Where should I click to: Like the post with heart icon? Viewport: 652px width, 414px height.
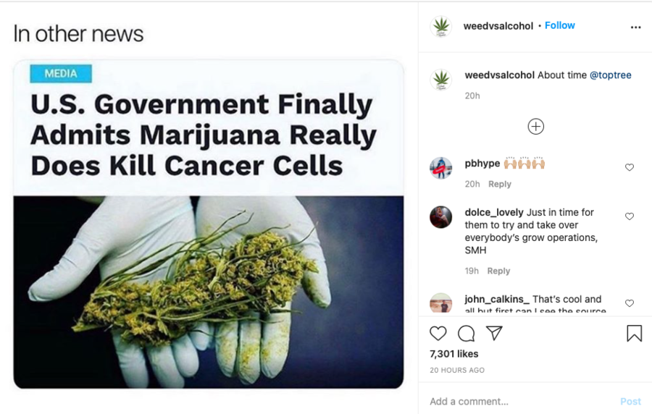click(438, 333)
